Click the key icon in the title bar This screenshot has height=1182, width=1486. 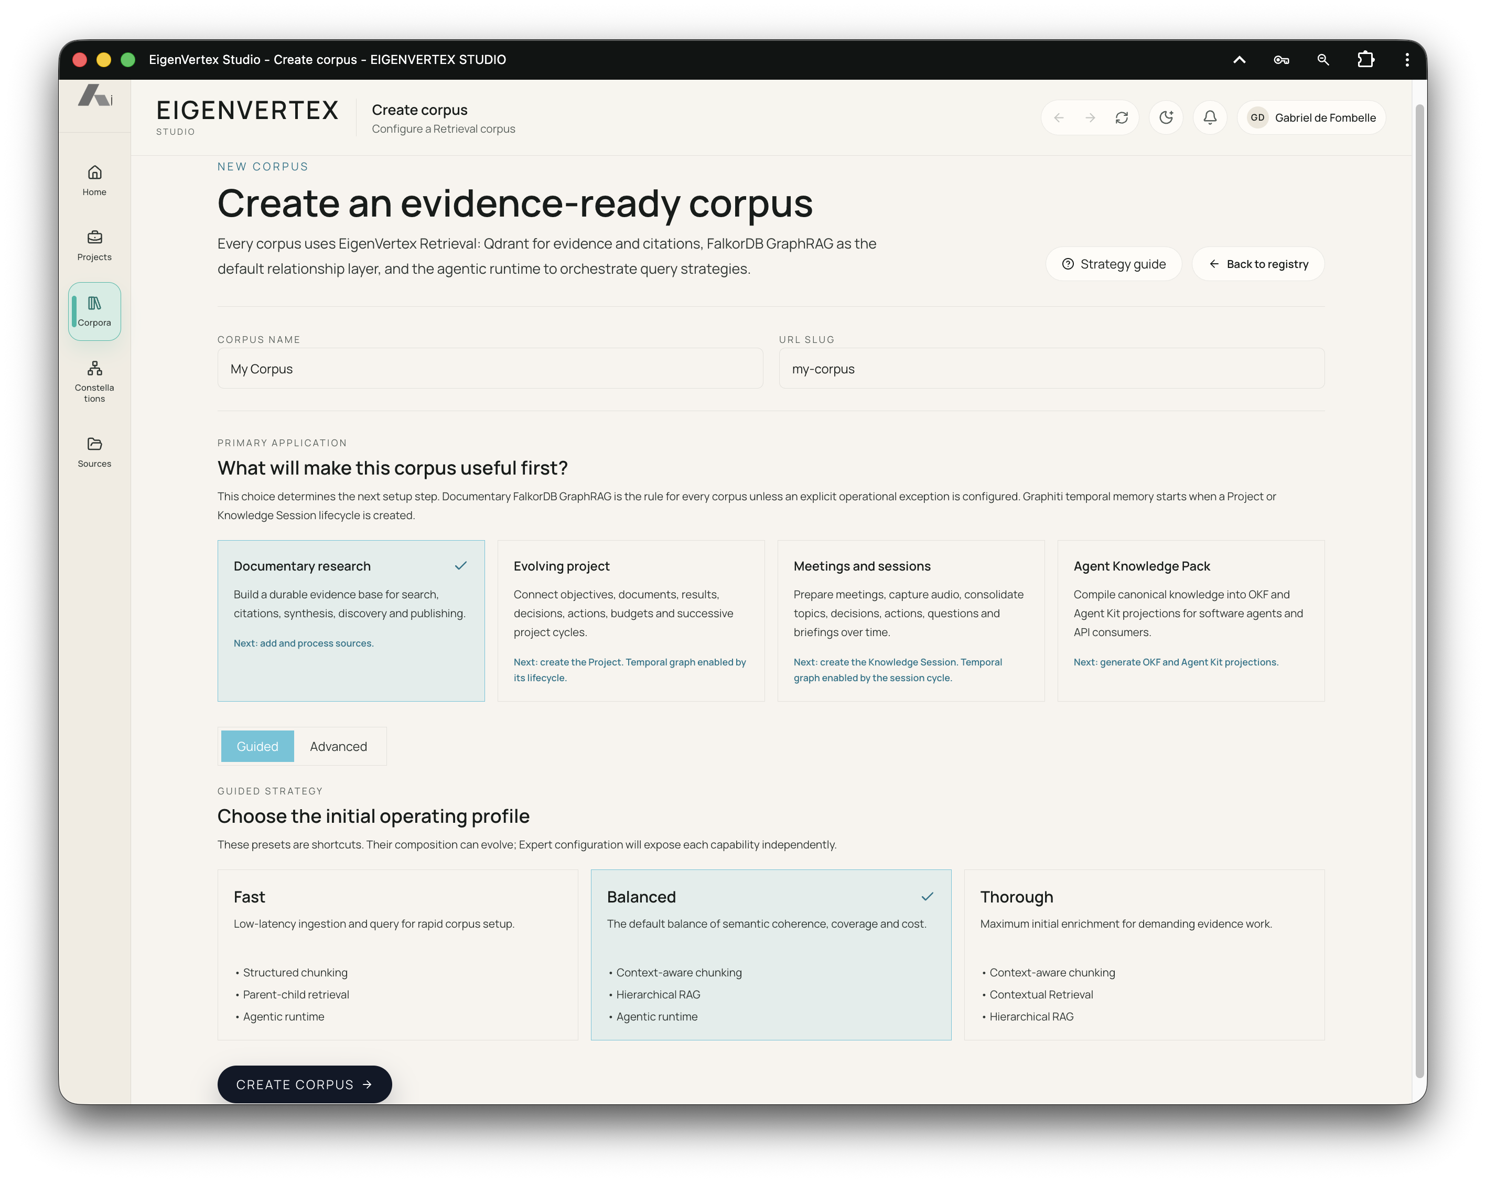point(1282,60)
